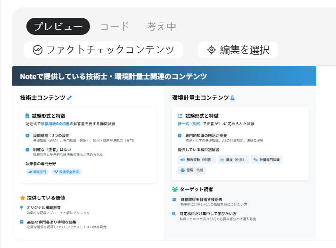Click the leaf icon in 環境部門 tag

tap(30, 172)
